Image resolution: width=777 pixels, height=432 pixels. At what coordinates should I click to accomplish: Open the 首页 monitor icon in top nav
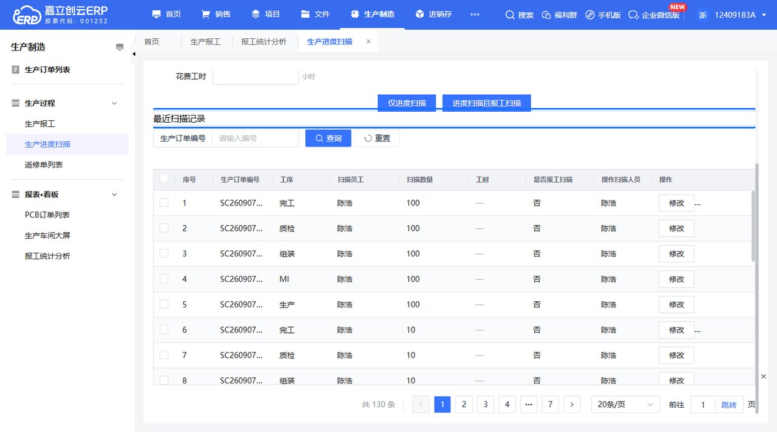tap(157, 14)
